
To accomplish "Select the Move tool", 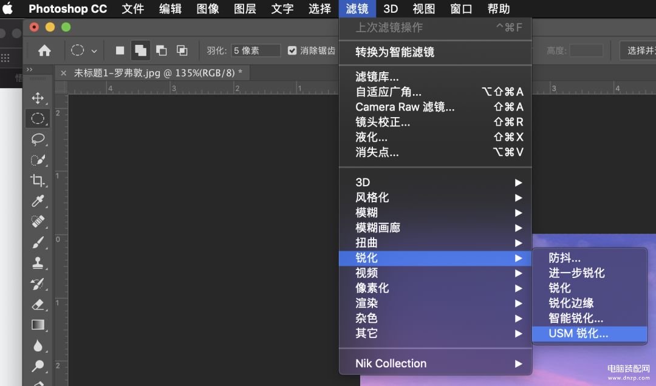I will [38, 98].
